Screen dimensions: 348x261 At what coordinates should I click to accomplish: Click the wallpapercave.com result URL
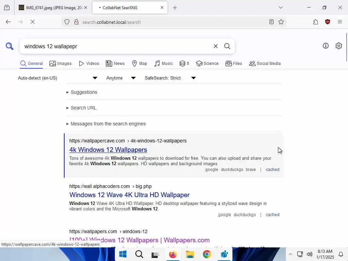128,141
